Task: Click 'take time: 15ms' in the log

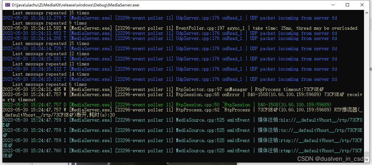Action: [x=273, y=28]
